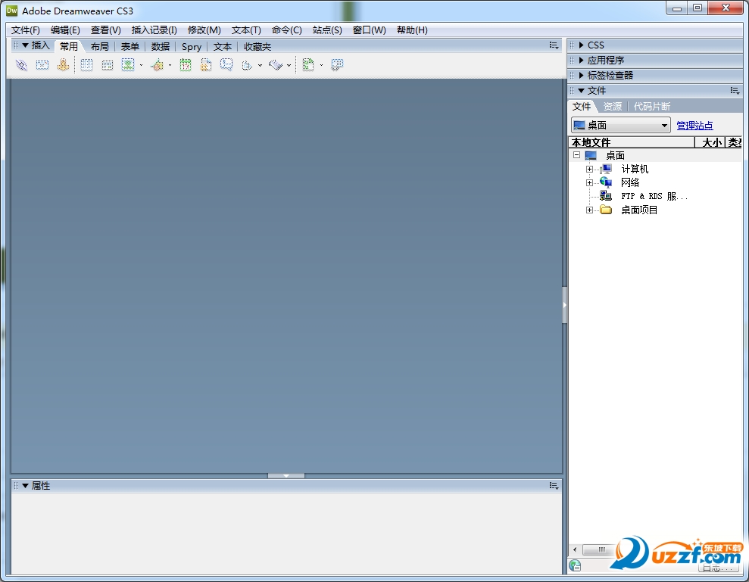749x582 pixels.
Task: Click the Script insert icon
Action: [x=276, y=65]
